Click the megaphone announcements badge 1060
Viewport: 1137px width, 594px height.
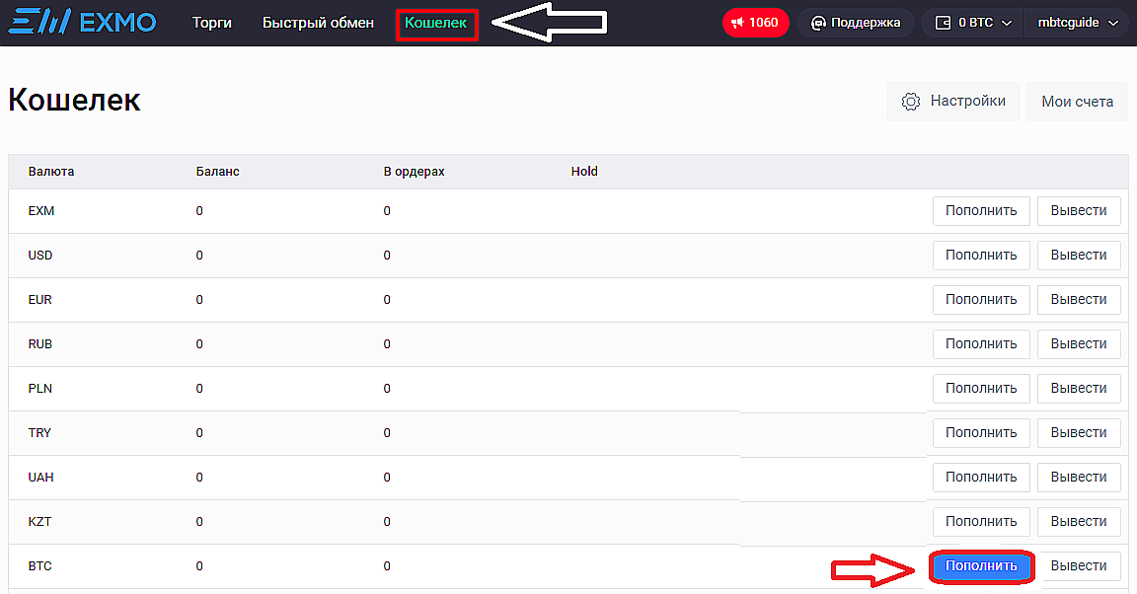tap(756, 23)
